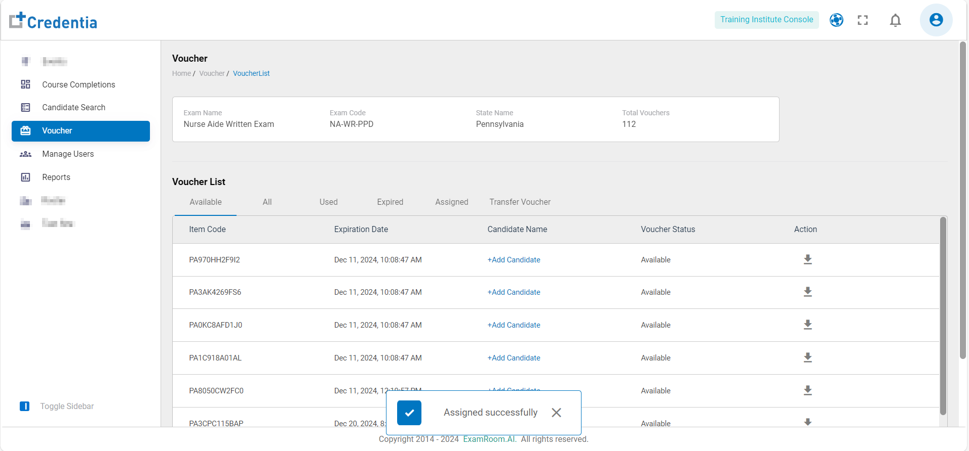The width and height of the screenshot is (969, 451).
Task: Download voucher PA3CPC115BAP
Action: [x=807, y=422]
